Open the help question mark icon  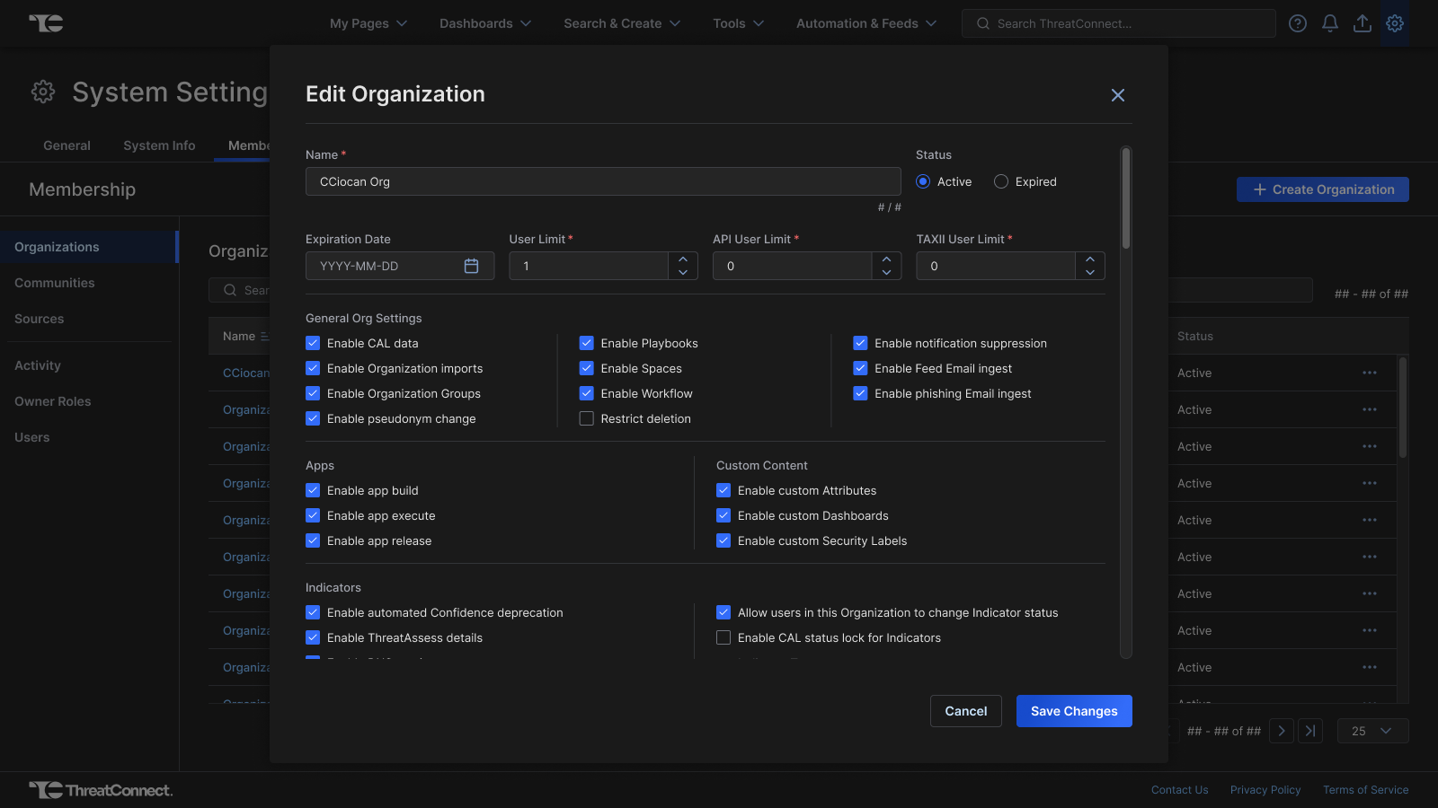pos(1298,23)
